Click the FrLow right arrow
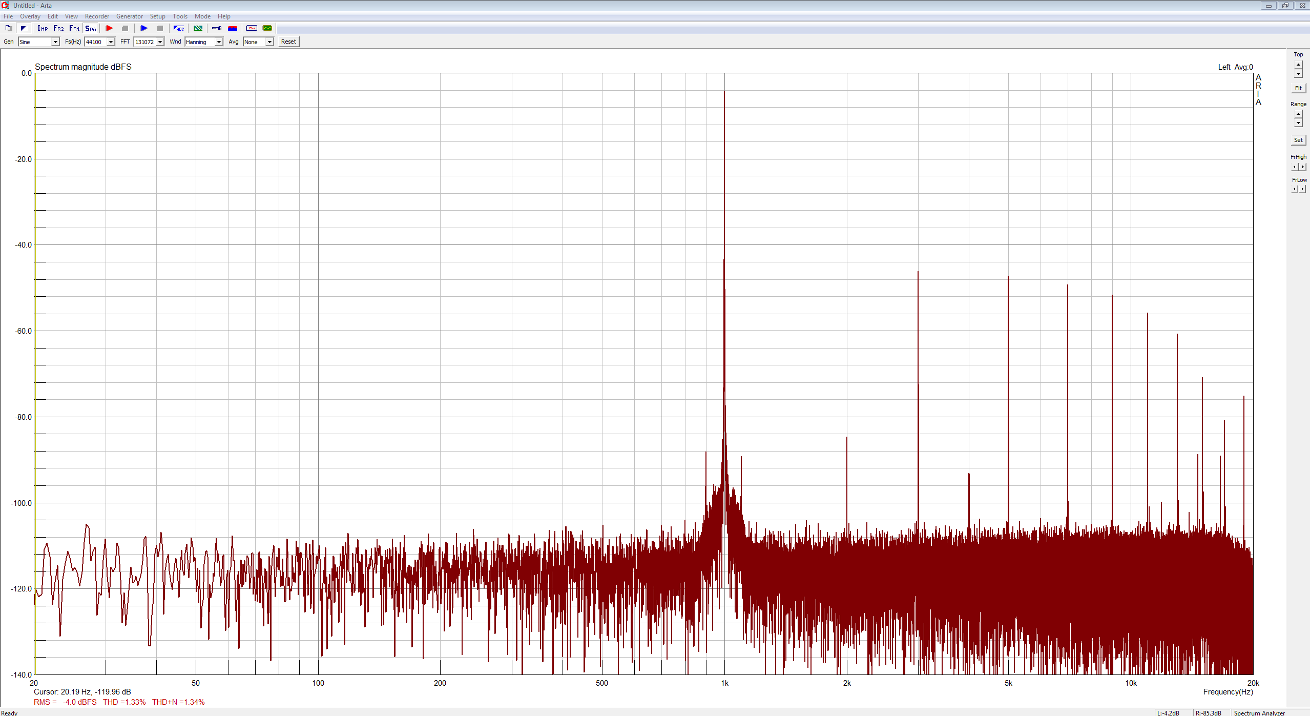The width and height of the screenshot is (1310, 716). (x=1303, y=189)
